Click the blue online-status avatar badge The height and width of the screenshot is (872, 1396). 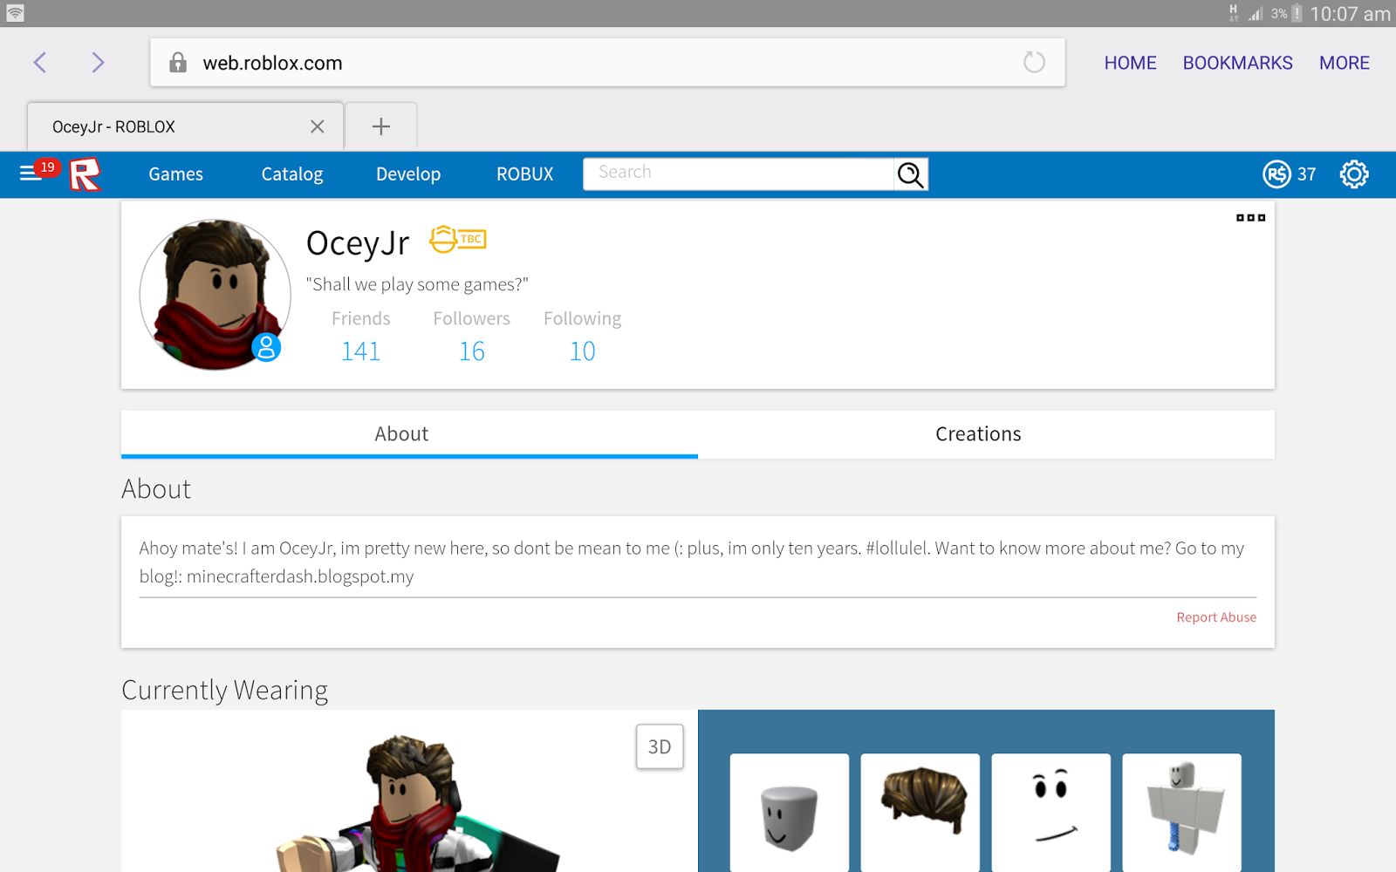point(266,347)
